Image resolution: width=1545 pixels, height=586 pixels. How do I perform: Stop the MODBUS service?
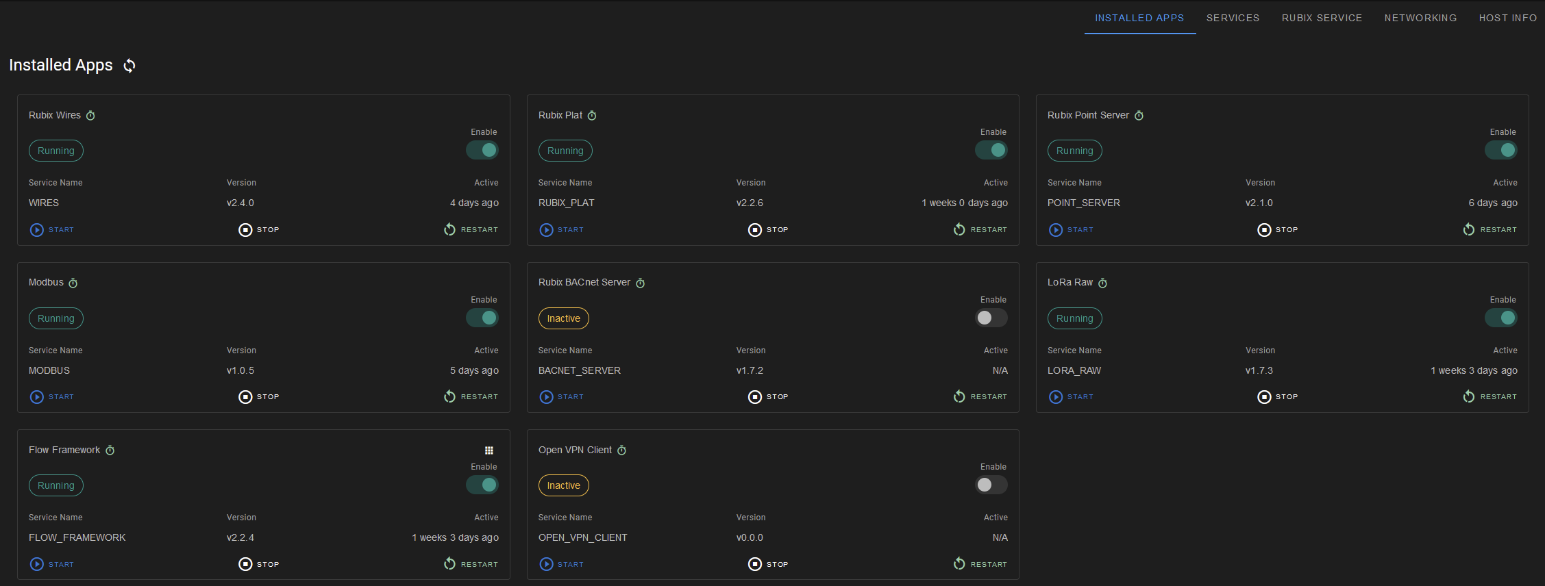click(x=259, y=397)
